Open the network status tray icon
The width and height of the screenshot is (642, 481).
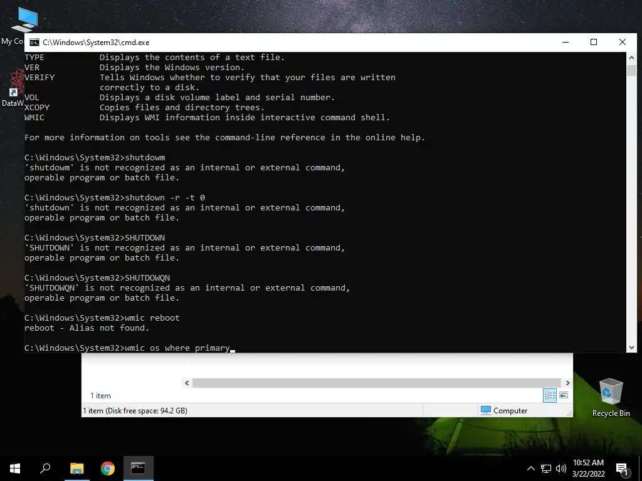(x=546, y=468)
